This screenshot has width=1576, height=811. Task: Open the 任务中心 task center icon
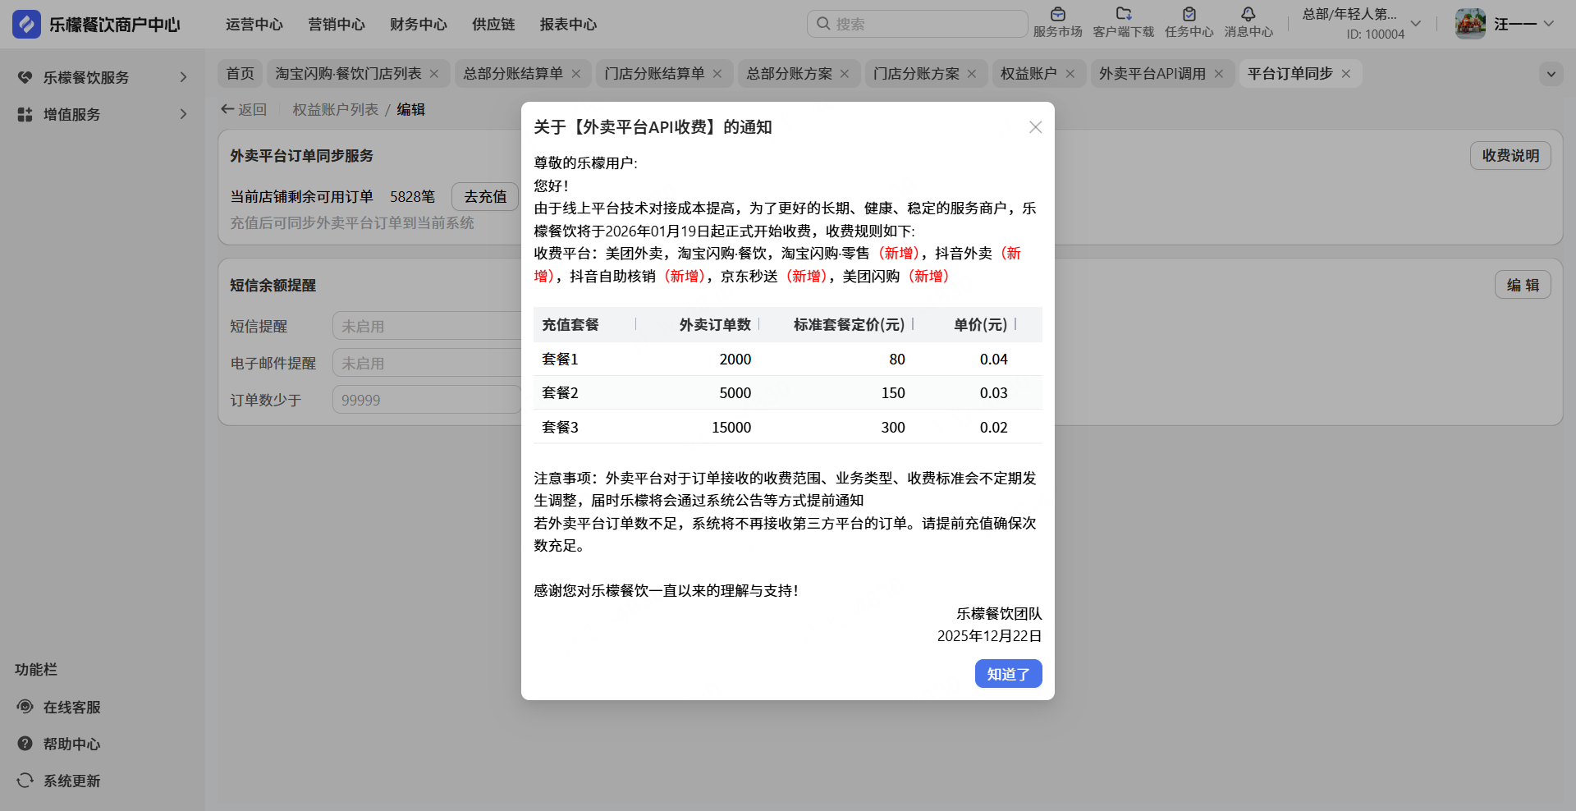pos(1189,15)
